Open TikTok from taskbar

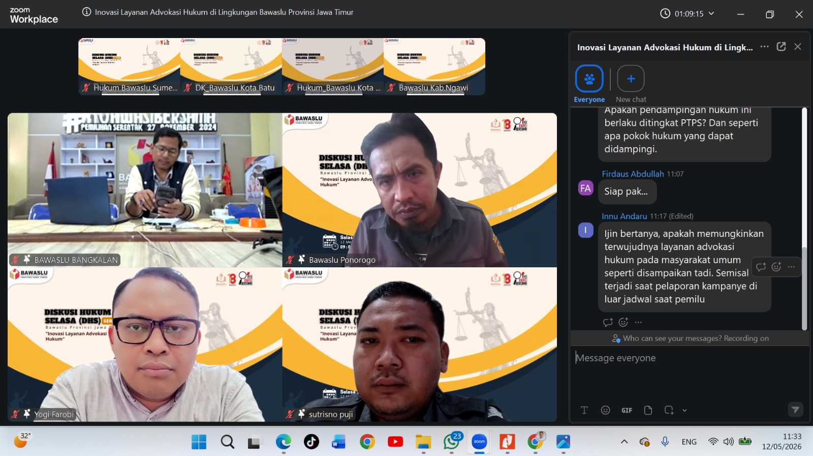311,442
